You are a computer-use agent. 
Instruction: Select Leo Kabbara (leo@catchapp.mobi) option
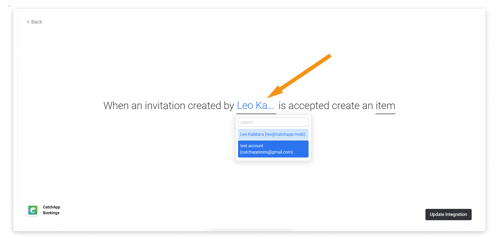point(273,134)
